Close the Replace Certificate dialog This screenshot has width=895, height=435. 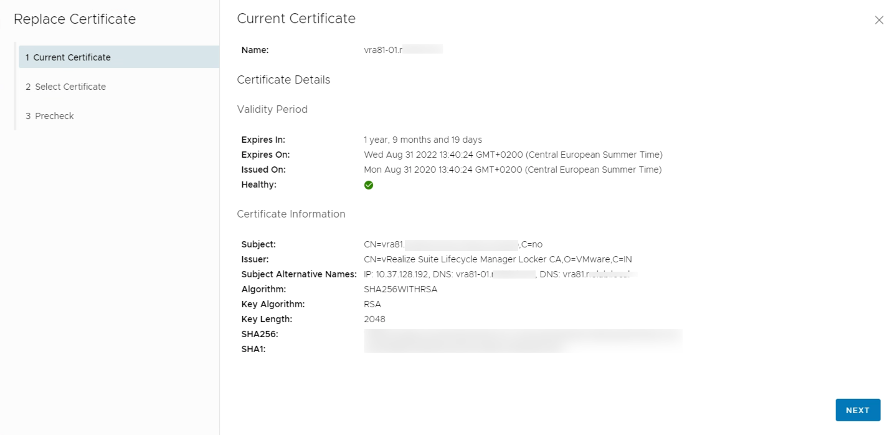(879, 20)
